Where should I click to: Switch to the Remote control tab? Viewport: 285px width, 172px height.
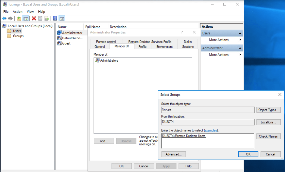click(x=106, y=42)
